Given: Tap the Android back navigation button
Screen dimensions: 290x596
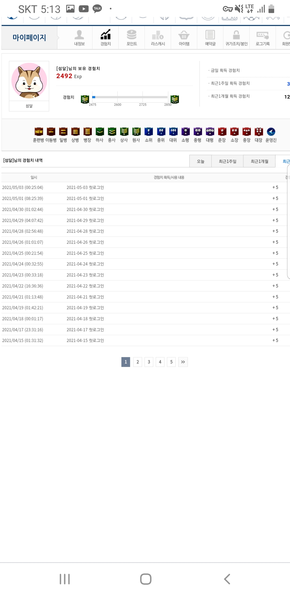Looking at the screenshot, I should [x=227, y=579].
